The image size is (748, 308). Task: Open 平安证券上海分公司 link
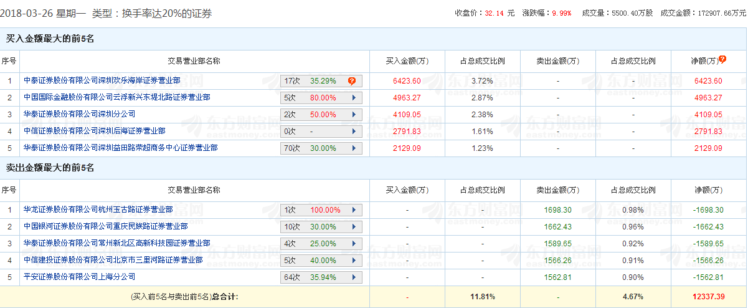click(79, 277)
